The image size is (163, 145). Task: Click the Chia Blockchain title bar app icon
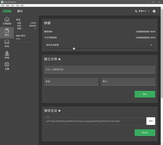2,2
